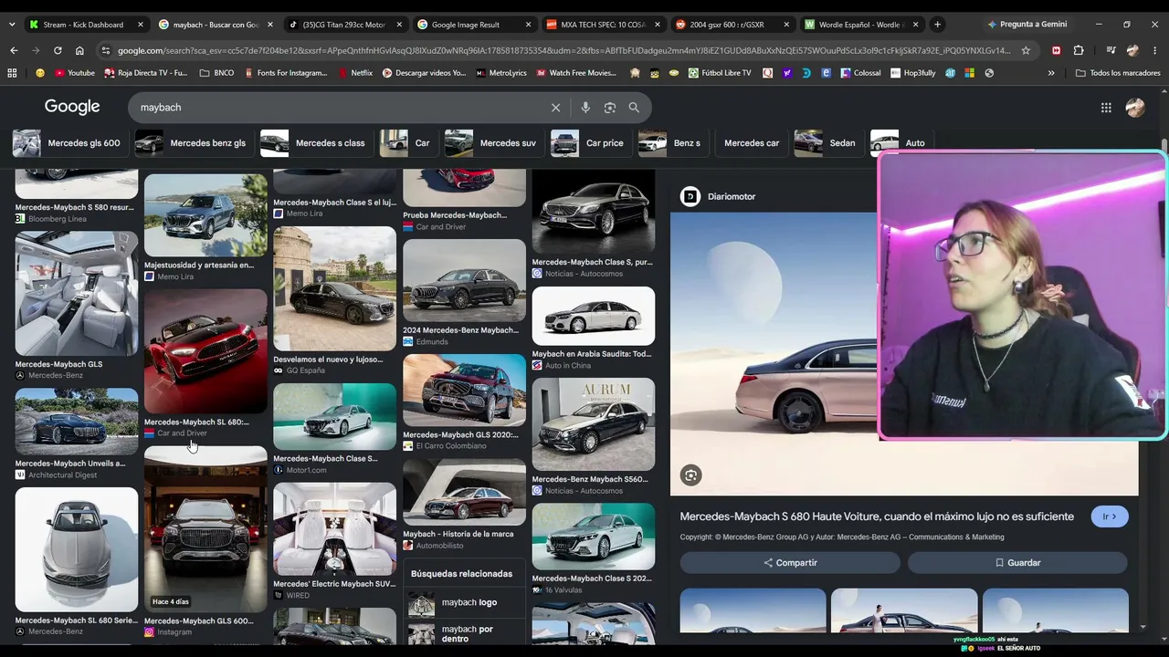
Task: Open the Hop3fully bookmark
Action: click(x=912, y=73)
